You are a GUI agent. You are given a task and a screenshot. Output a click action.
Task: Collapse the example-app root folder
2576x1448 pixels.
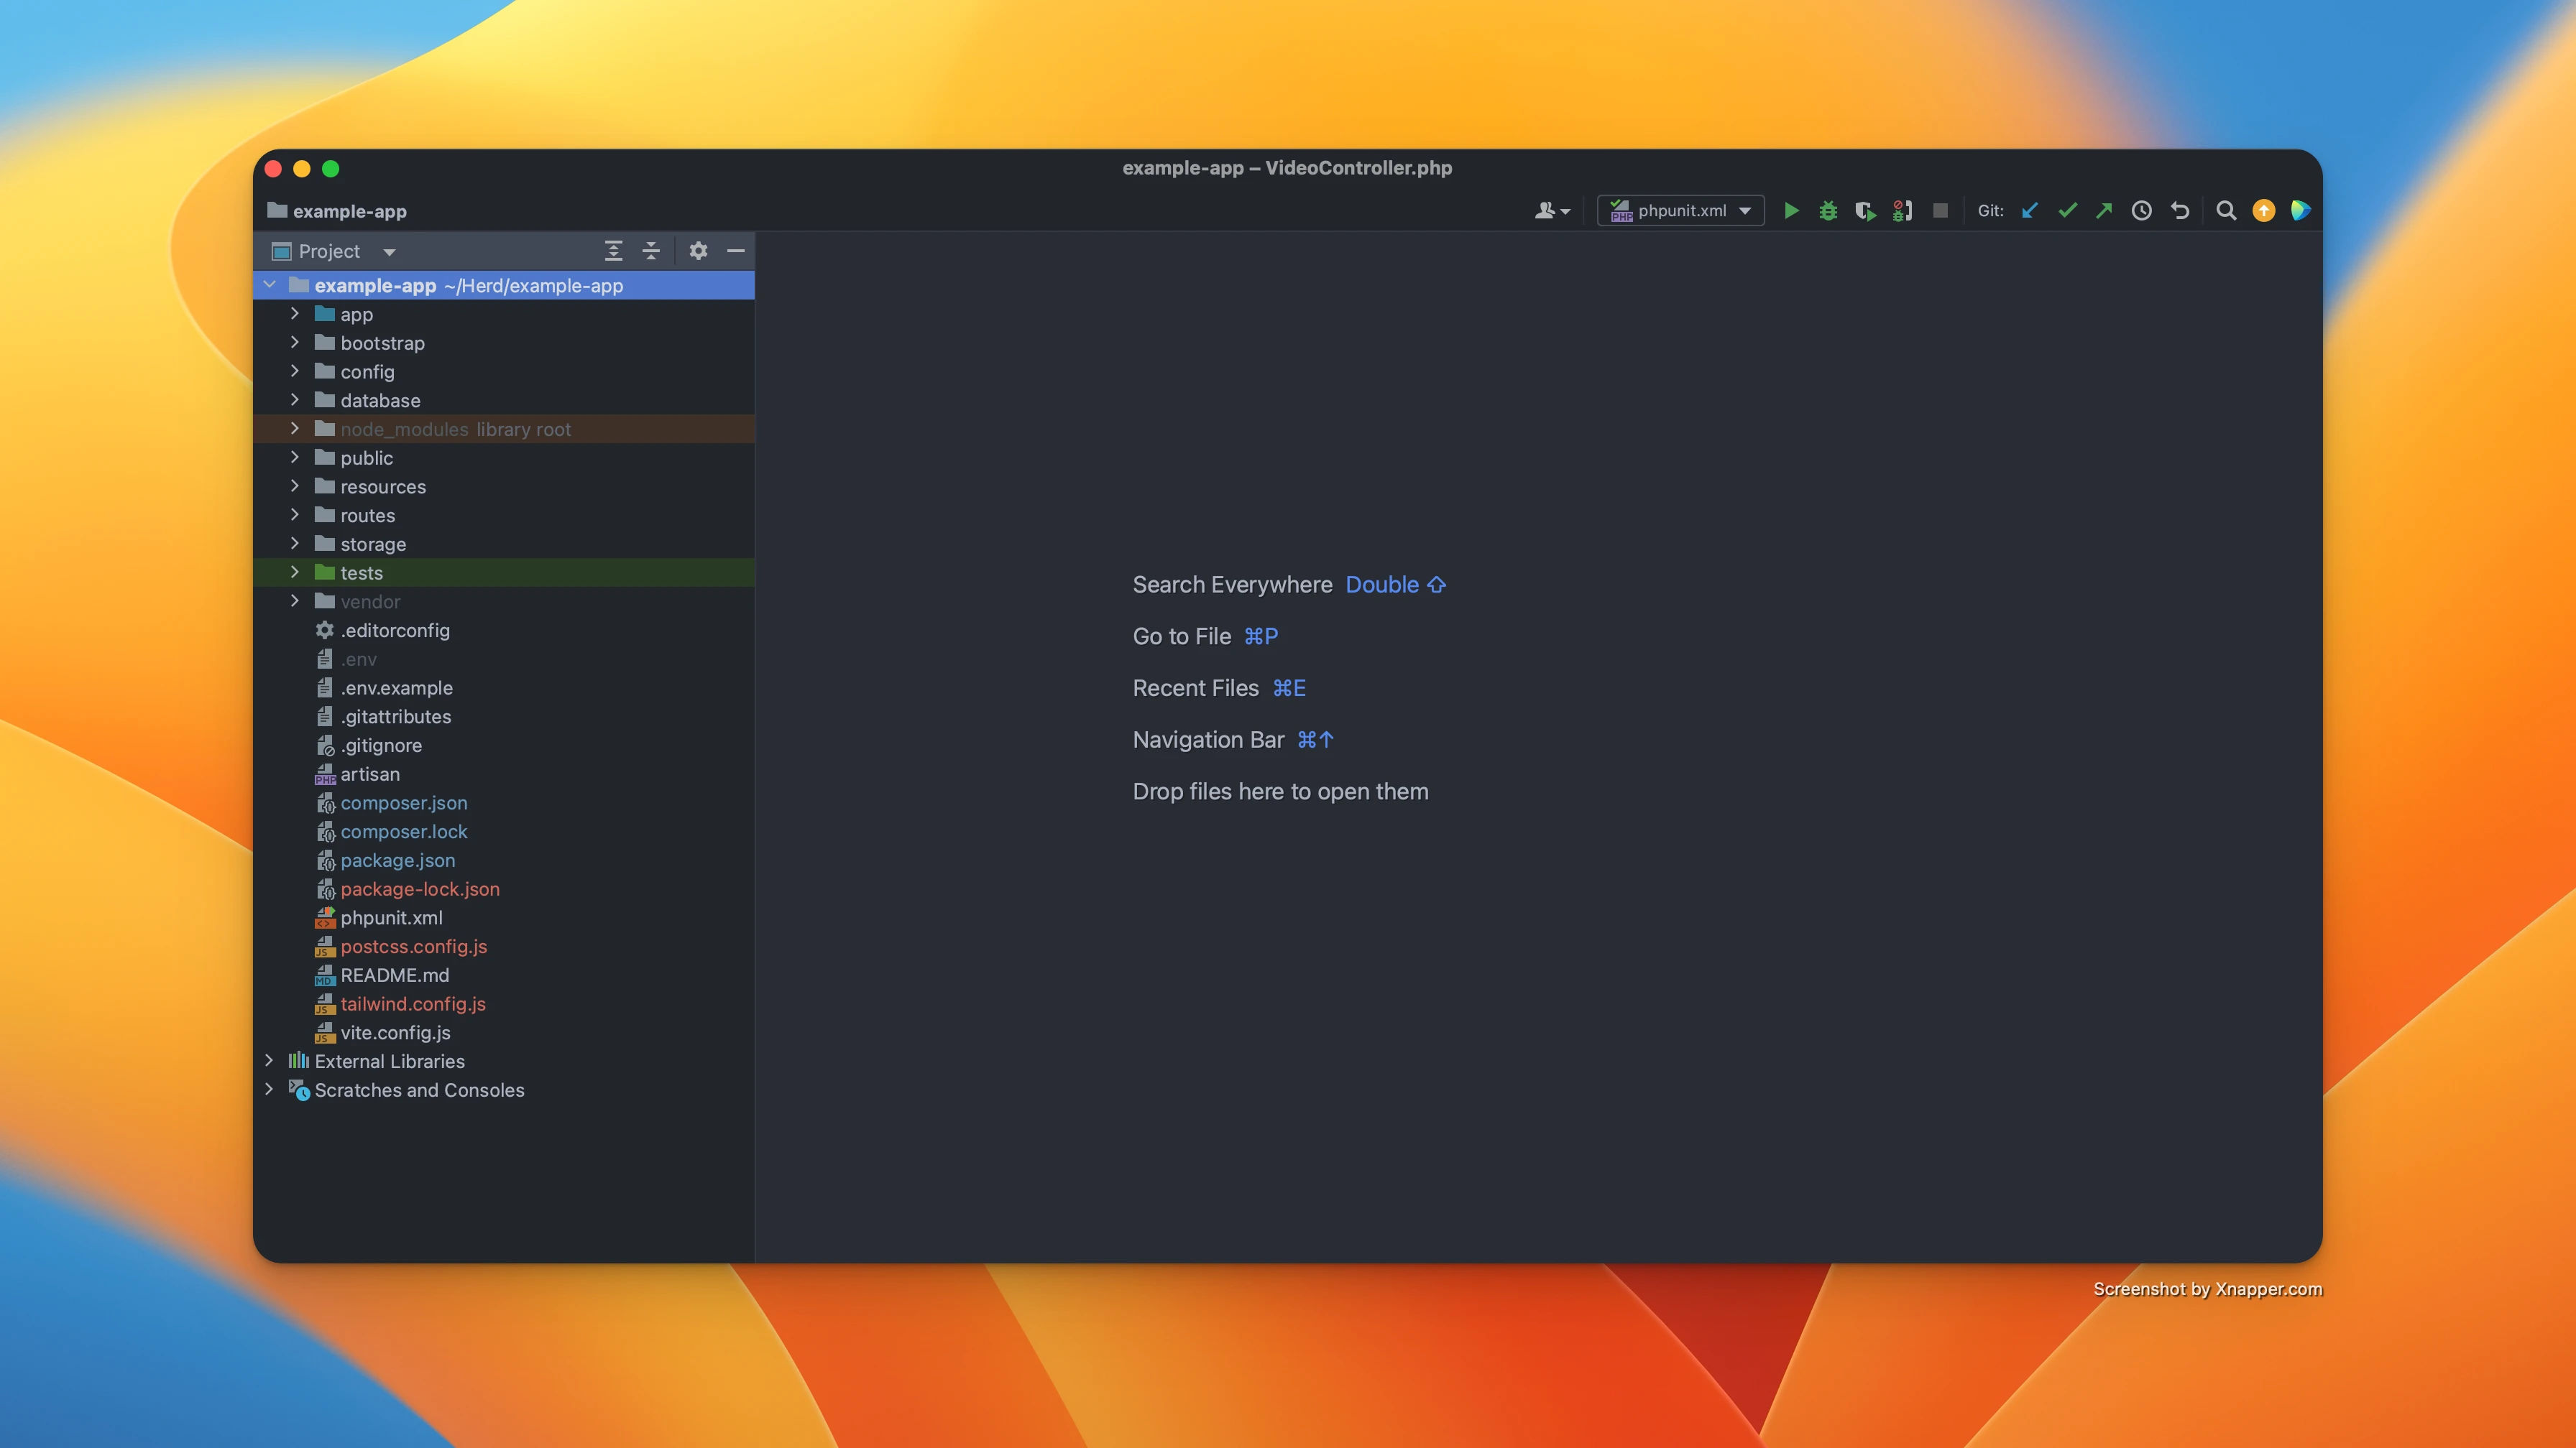point(269,285)
